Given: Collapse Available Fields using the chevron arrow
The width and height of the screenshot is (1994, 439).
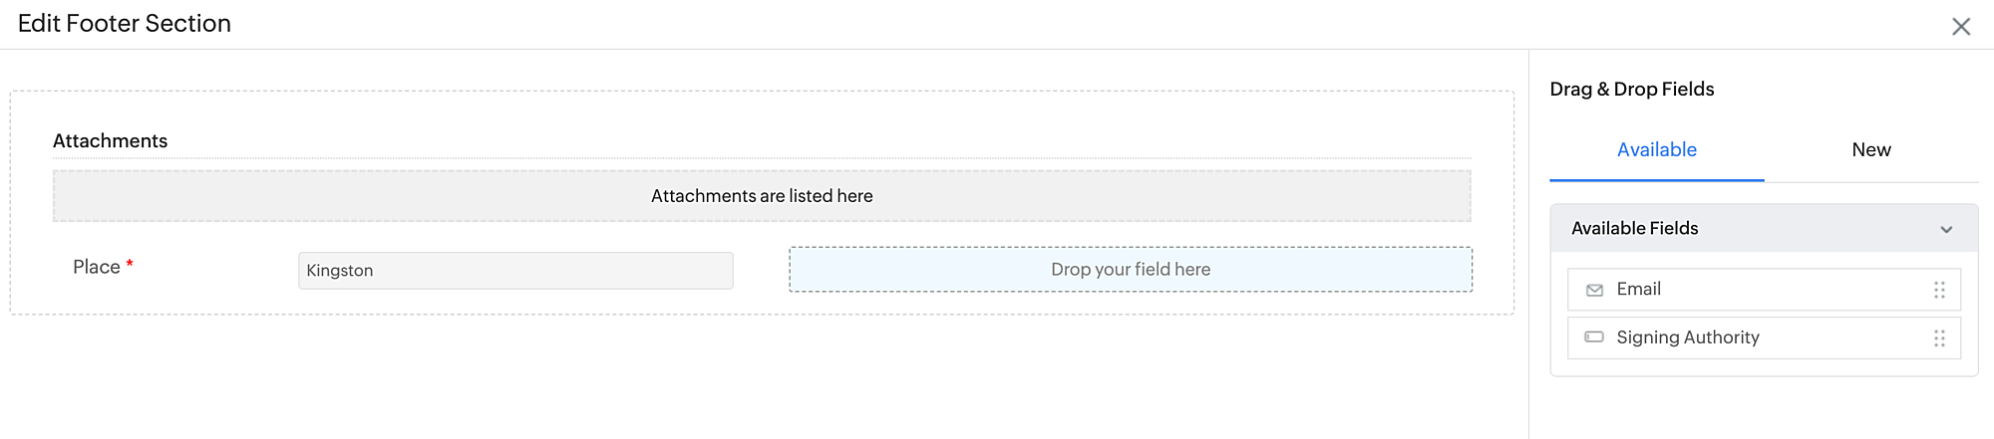Looking at the screenshot, I should (x=1946, y=229).
